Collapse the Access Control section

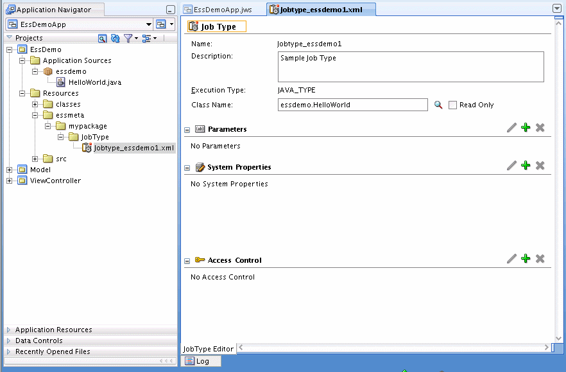(x=187, y=260)
